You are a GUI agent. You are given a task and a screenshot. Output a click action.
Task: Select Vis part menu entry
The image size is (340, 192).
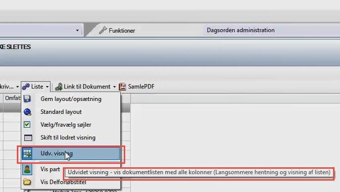[x=50, y=169]
